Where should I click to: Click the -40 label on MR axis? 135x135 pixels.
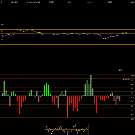tap(132, 106)
